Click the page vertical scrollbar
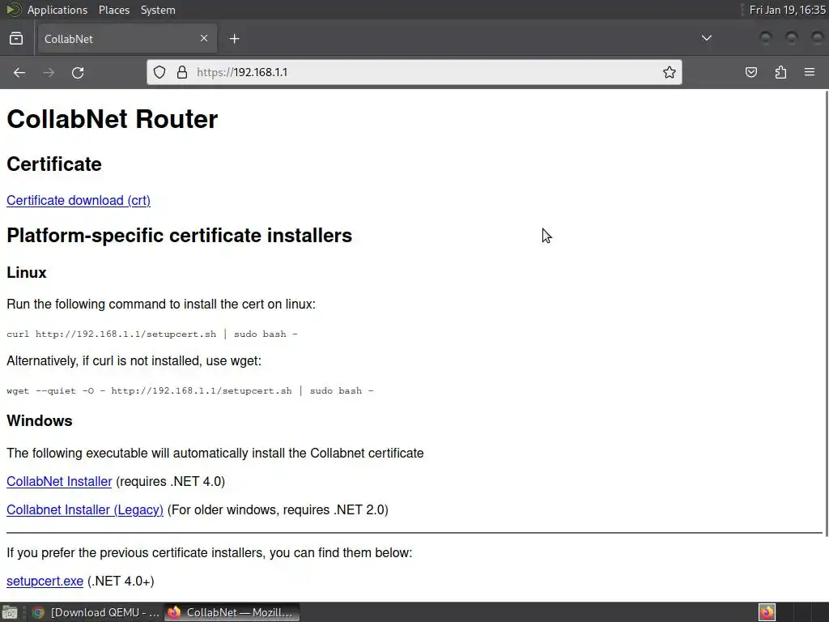Screen dimensions: 829x622 click(826, 312)
